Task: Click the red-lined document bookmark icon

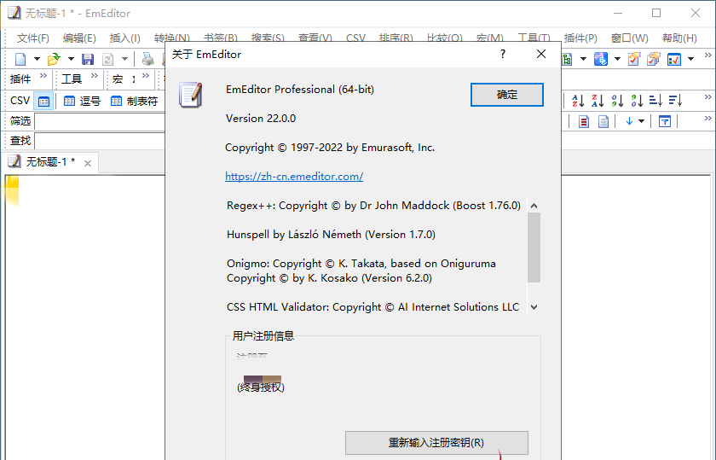Action: pyautogui.click(x=584, y=122)
